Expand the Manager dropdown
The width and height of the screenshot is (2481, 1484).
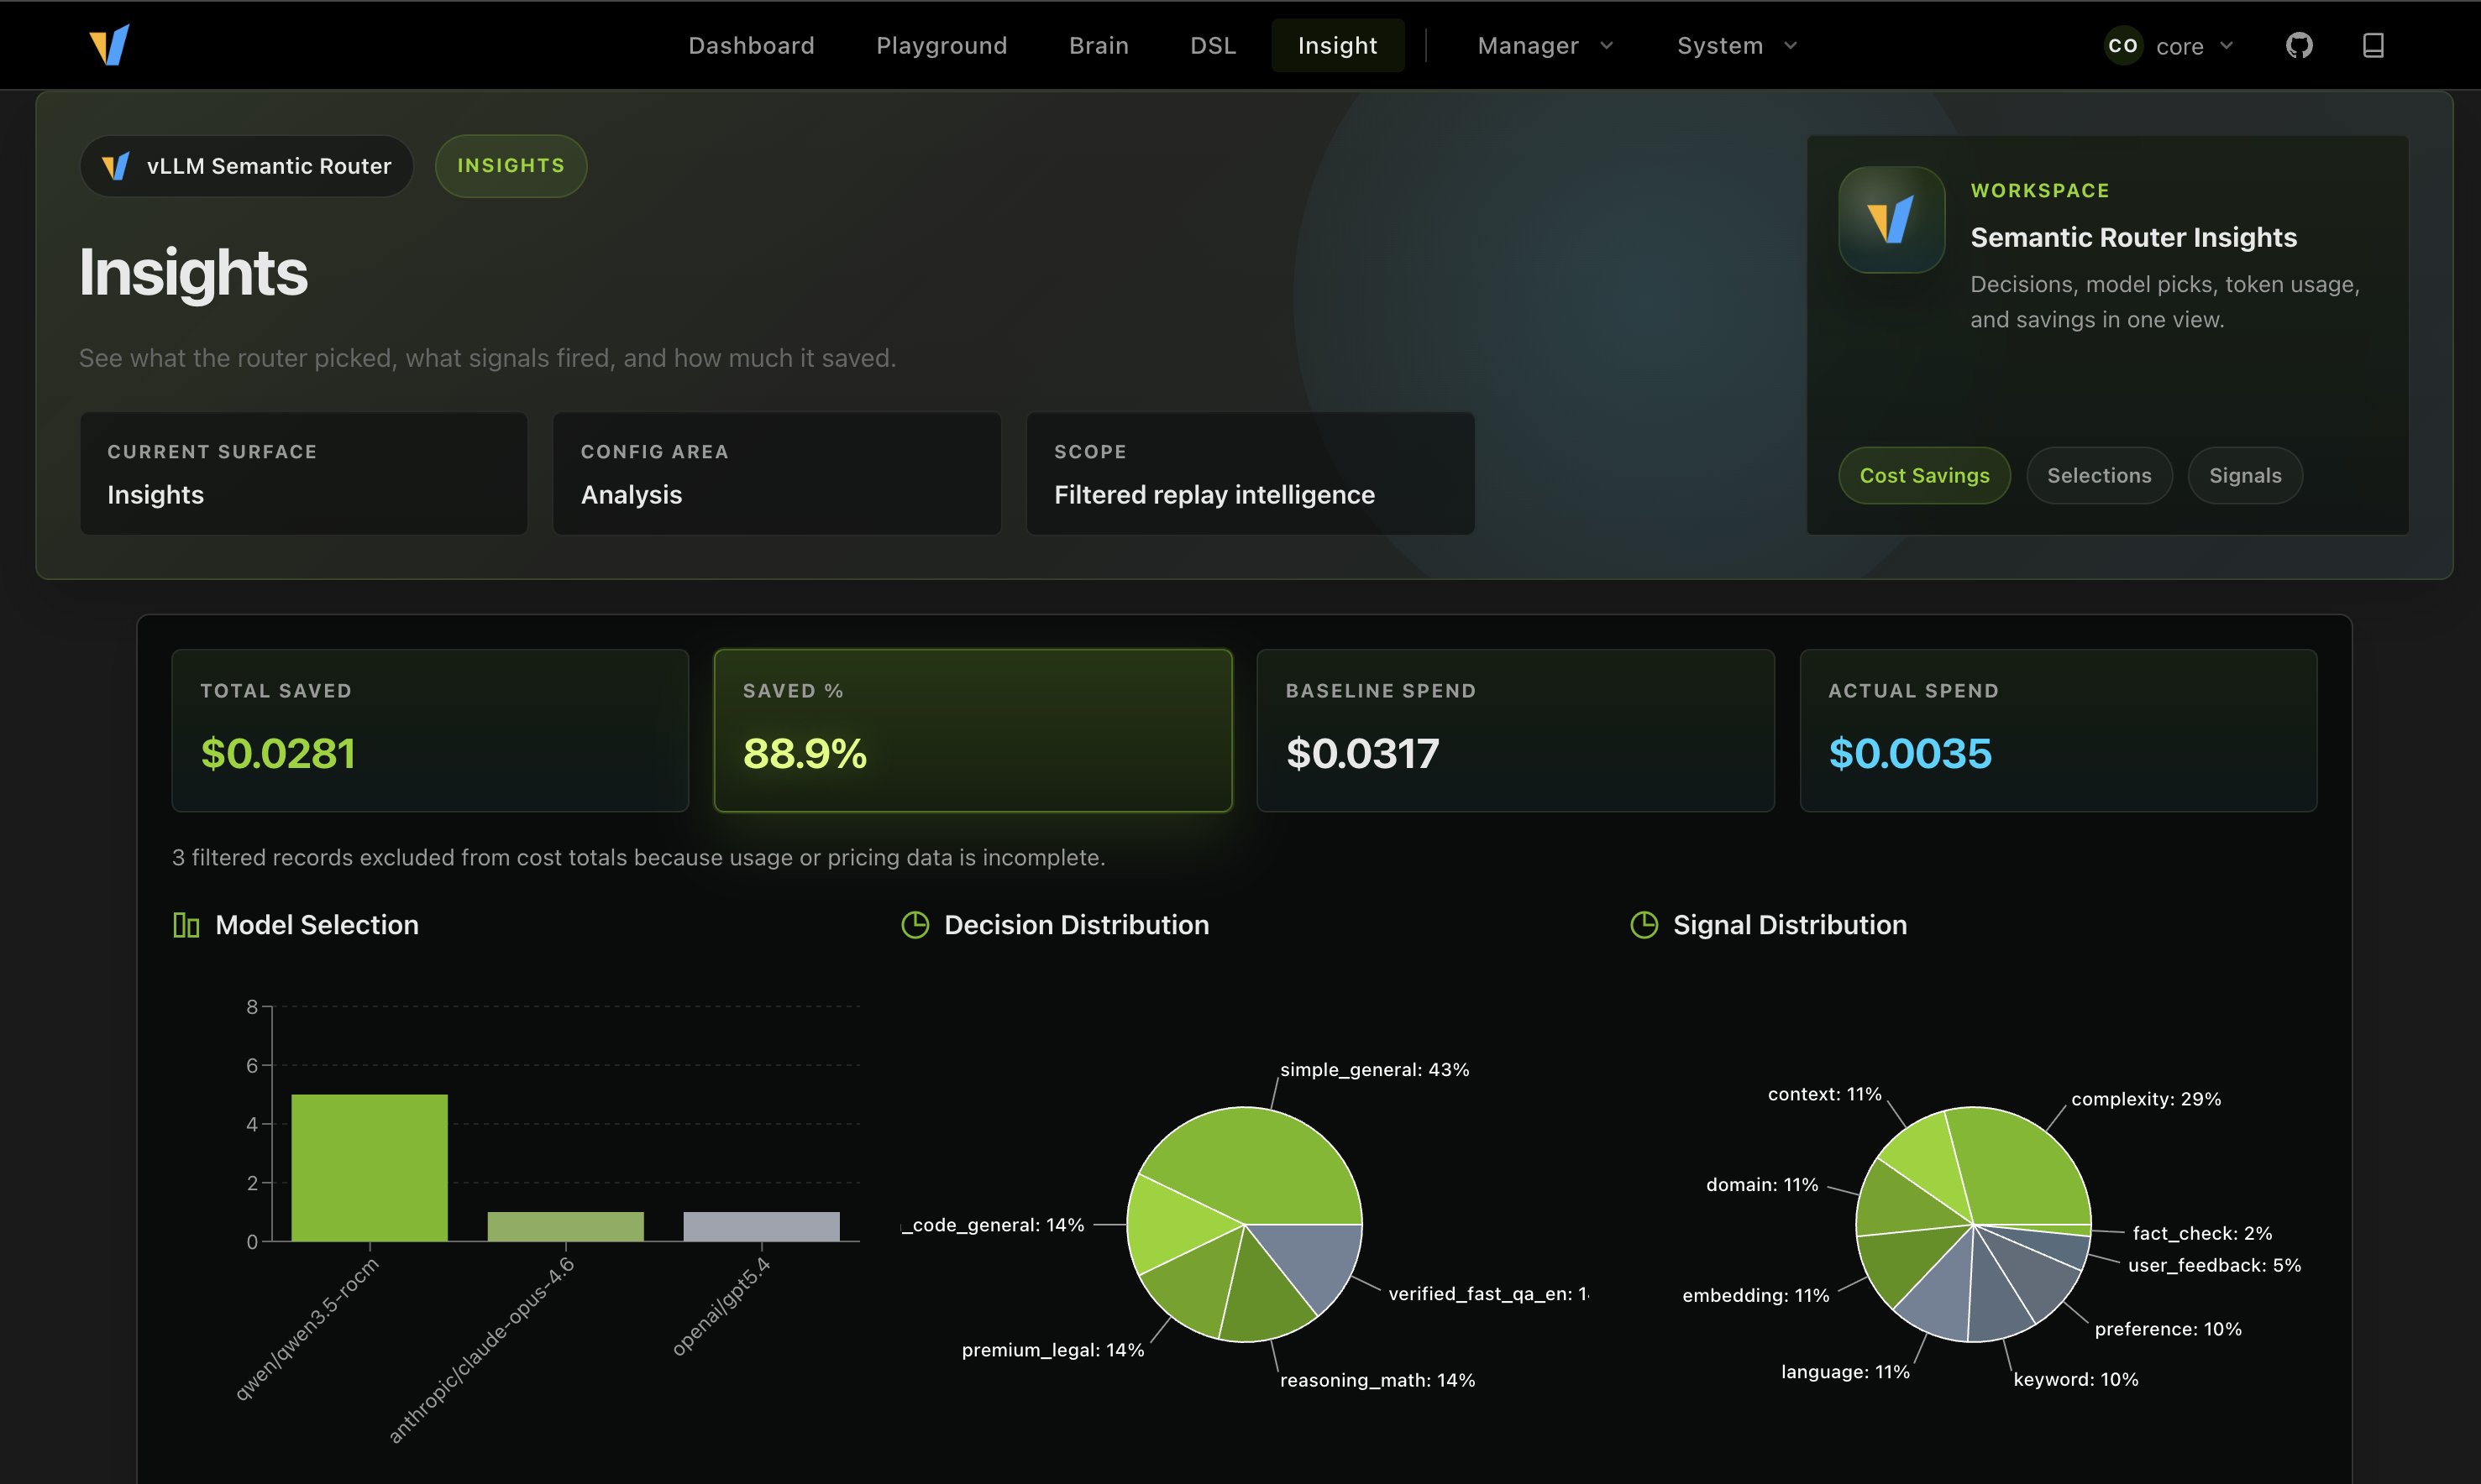coord(1544,45)
